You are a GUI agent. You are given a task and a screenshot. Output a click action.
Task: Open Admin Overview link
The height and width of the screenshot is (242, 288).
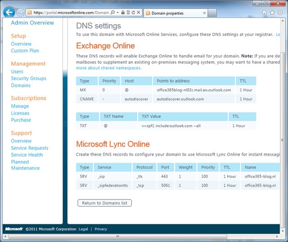point(32,23)
